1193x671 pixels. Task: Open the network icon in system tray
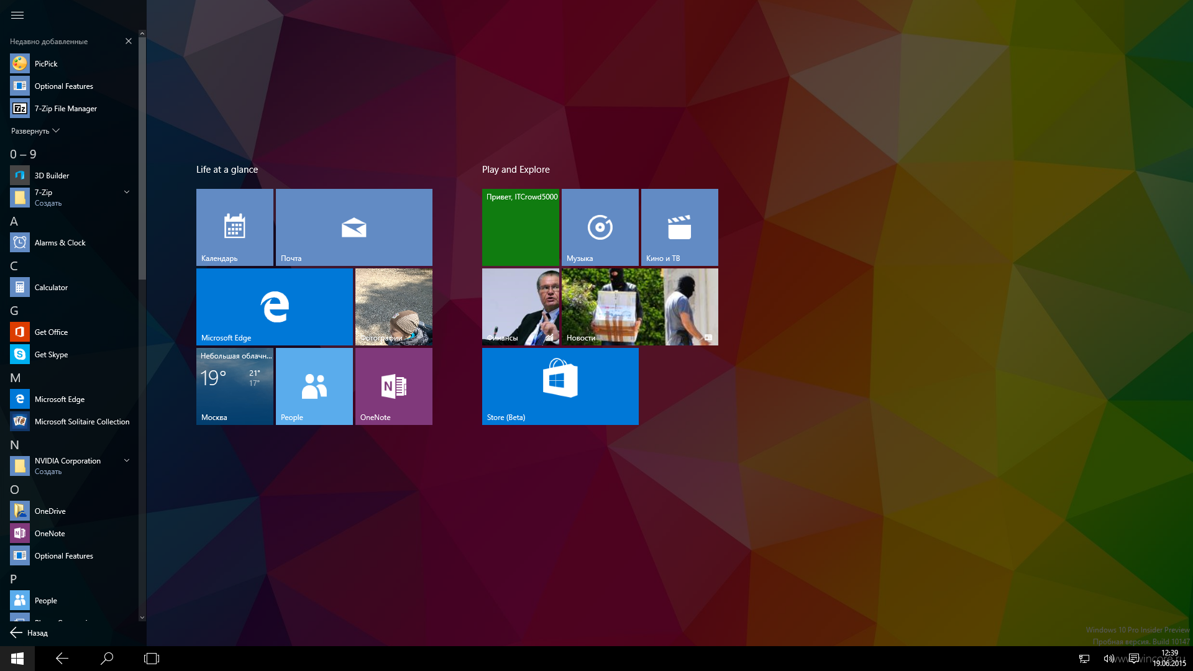(1084, 659)
